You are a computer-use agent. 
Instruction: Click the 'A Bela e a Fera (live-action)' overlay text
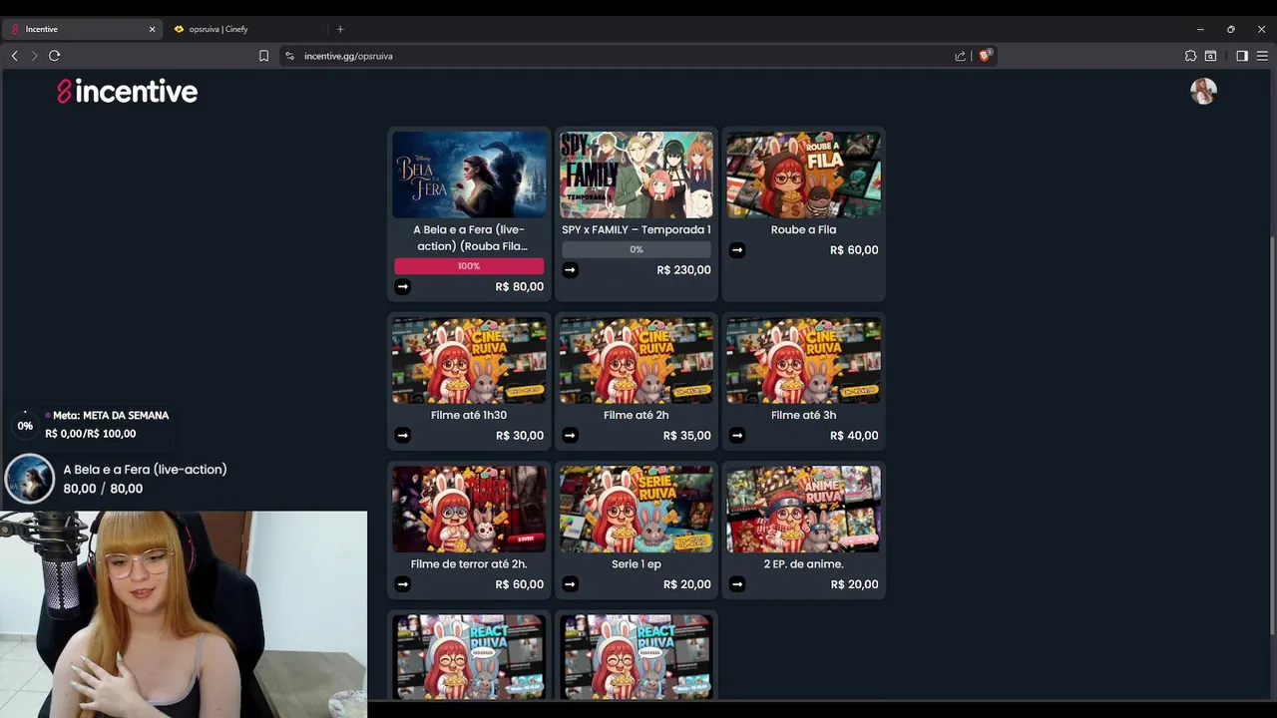pos(146,470)
